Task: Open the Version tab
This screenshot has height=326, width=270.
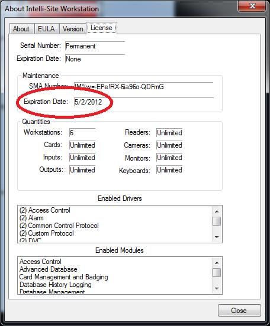Action: coord(73,29)
